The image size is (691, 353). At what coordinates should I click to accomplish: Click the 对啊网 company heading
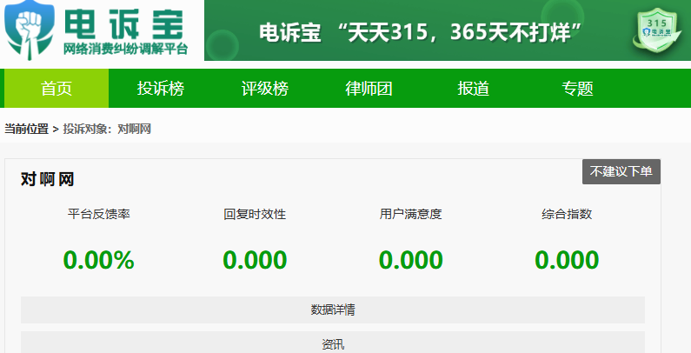coord(47,179)
